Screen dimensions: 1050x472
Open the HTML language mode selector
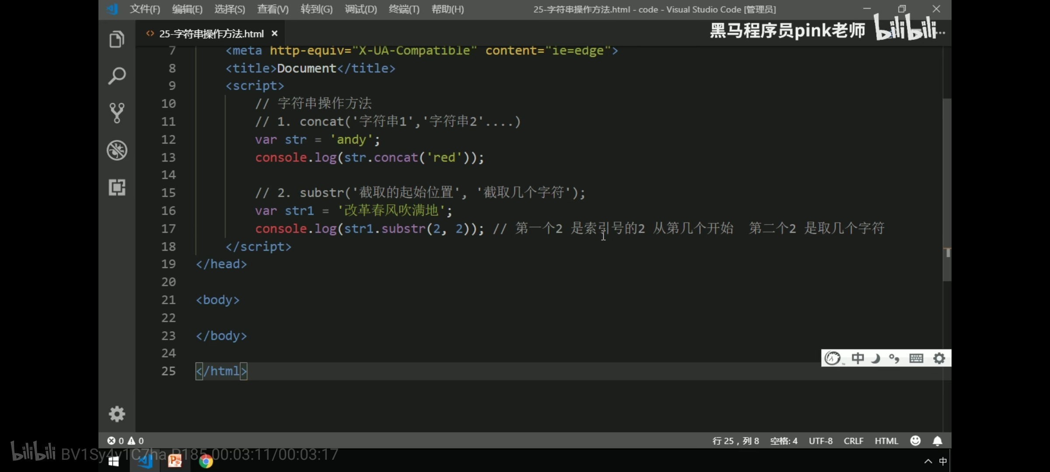pyautogui.click(x=886, y=441)
